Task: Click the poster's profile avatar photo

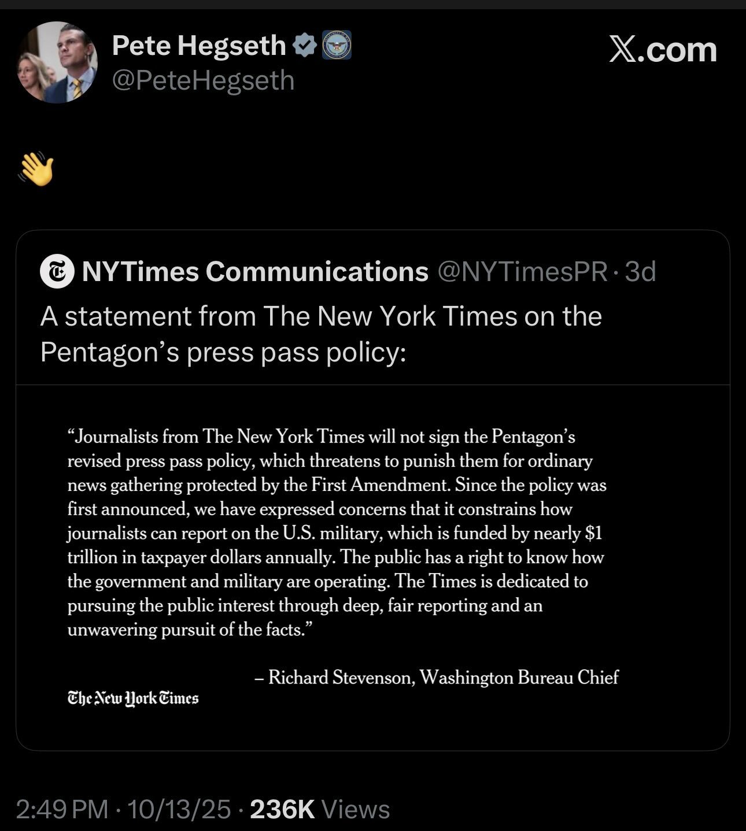Action: (58, 62)
